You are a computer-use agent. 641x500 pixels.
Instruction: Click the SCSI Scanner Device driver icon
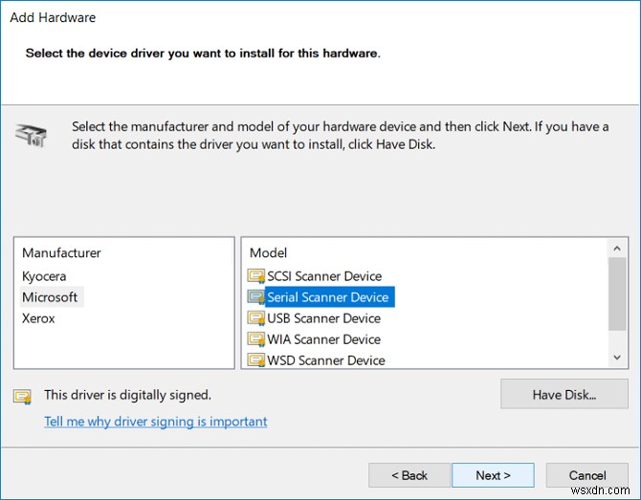(255, 276)
